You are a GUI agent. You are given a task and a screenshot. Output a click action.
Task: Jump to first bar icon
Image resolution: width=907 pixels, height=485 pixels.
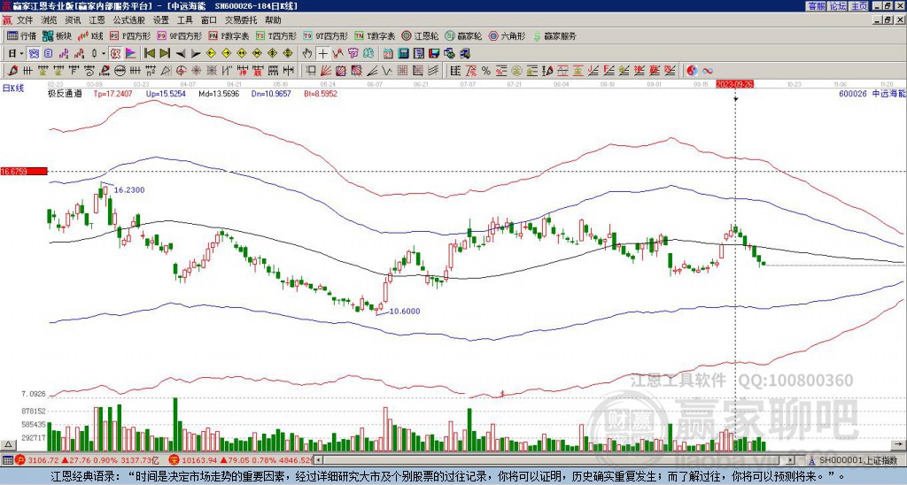tap(149, 54)
